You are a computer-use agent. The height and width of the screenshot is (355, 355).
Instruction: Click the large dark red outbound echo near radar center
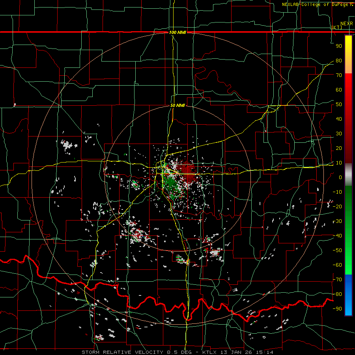click(187, 172)
